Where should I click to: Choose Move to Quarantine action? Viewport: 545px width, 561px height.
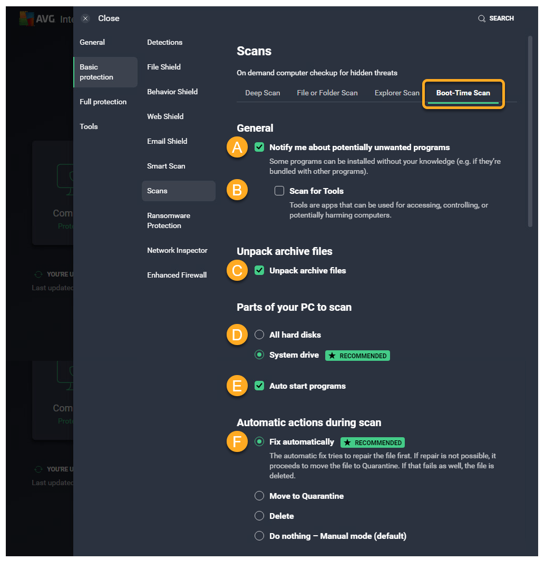259,496
